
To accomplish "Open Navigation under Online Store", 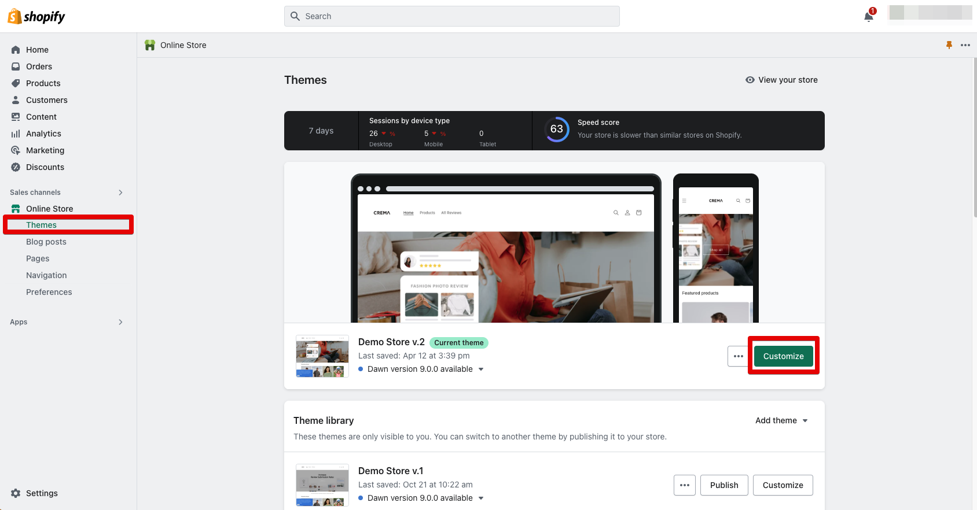I will pos(46,275).
